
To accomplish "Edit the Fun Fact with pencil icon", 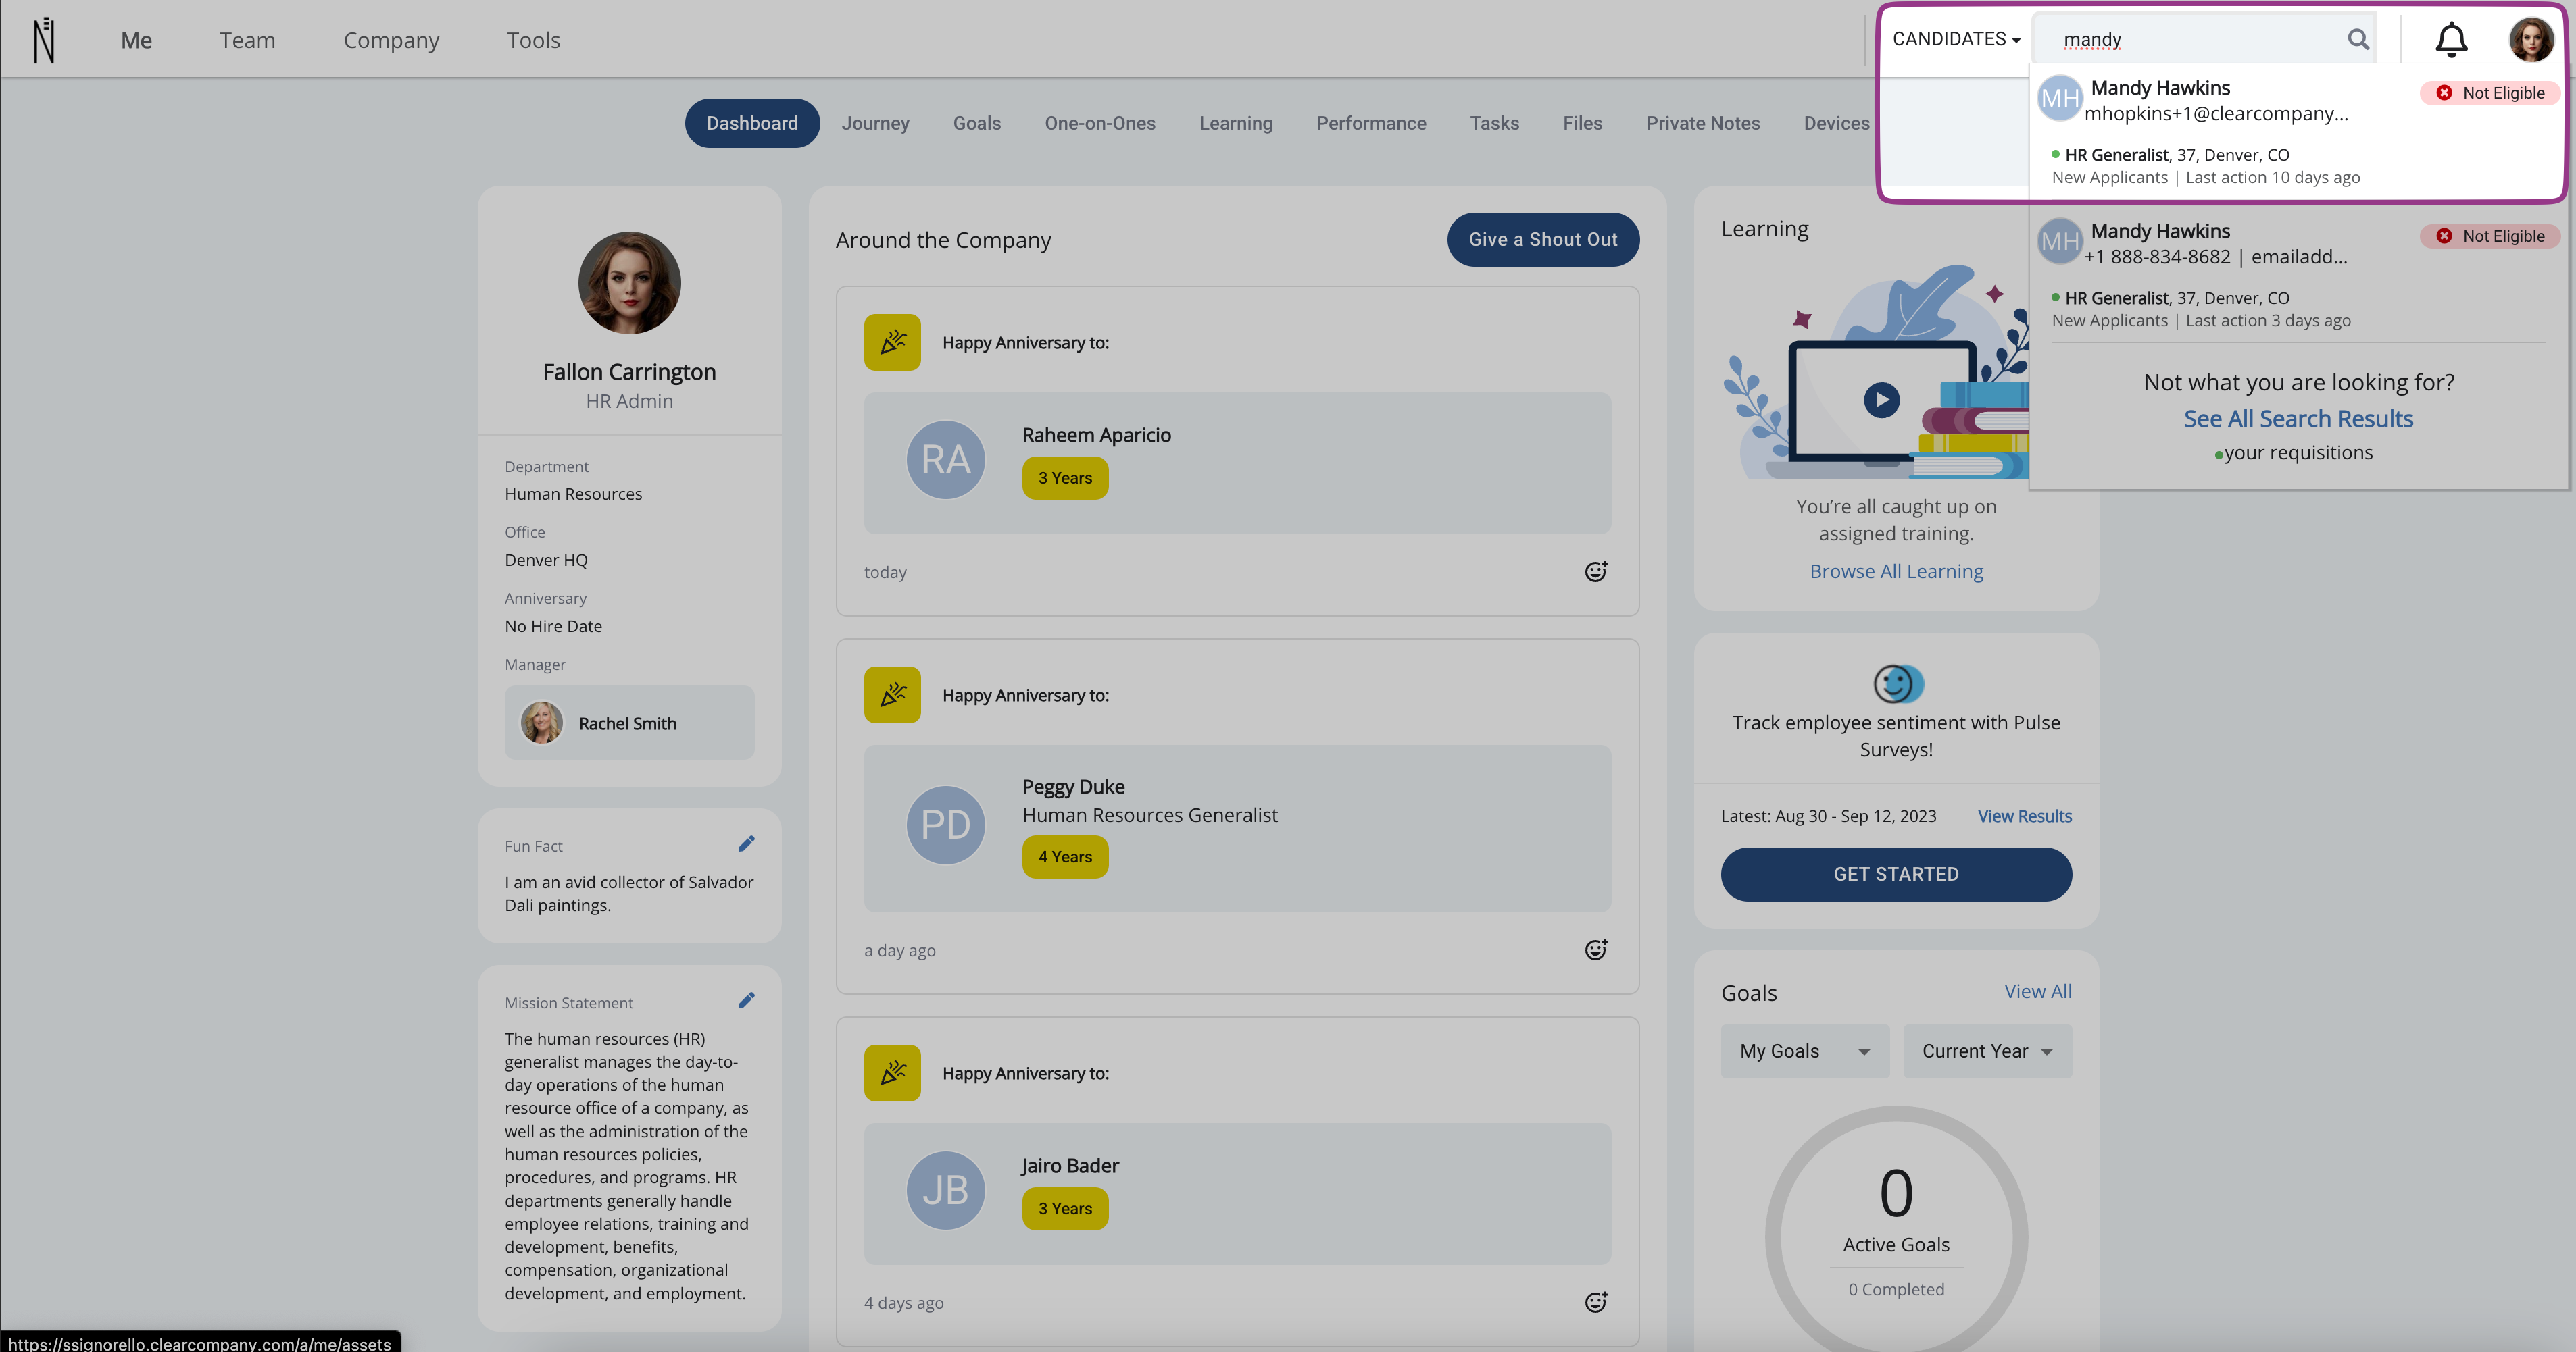I will click(746, 843).
